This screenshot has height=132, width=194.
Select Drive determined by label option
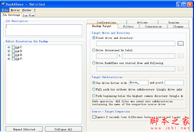click(94, 50)
